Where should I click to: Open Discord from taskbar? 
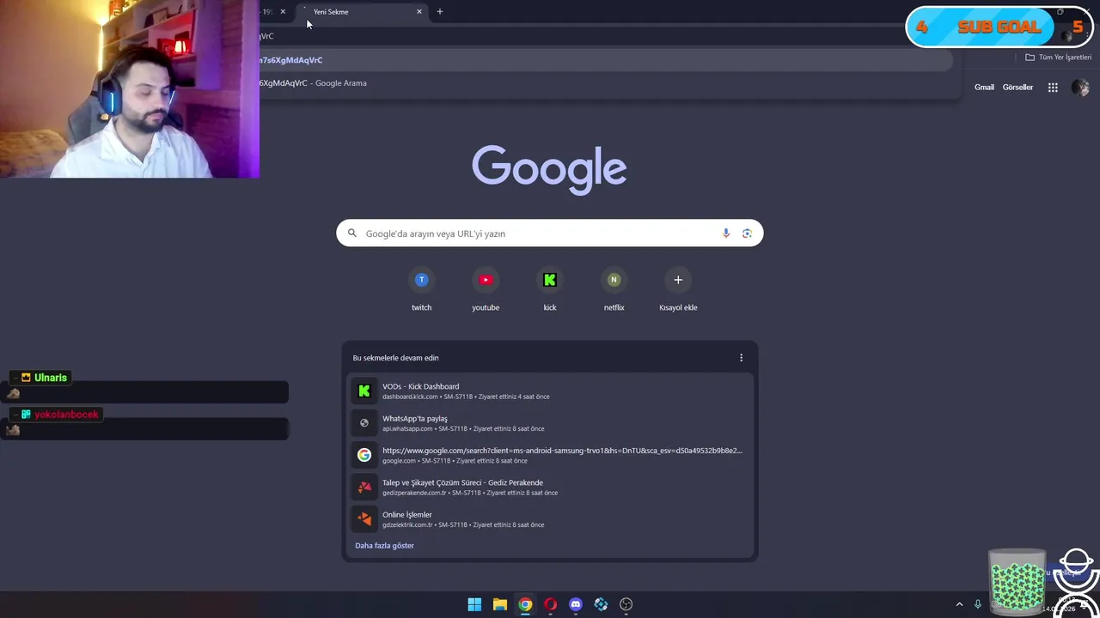coord(576,604)
